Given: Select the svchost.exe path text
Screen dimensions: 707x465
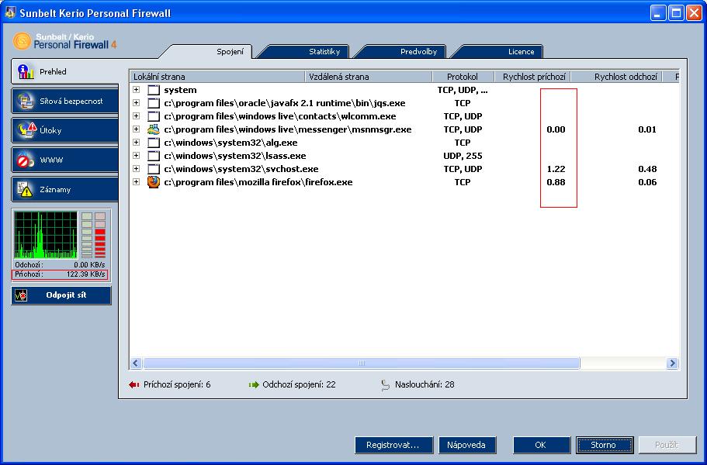Looking at the screenshot, I should point(241,169).
